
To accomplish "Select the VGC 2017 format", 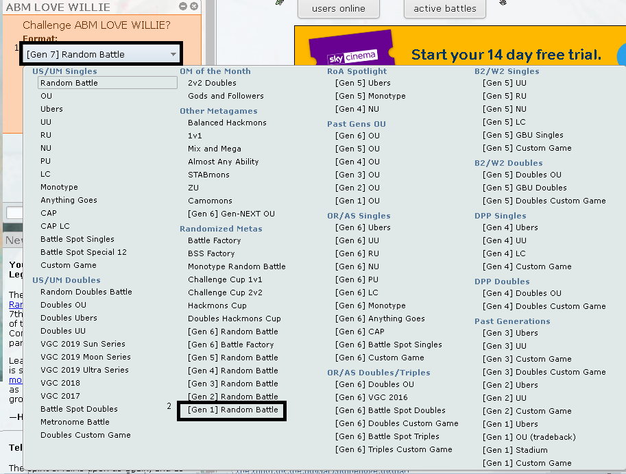I will click(60, 396).
